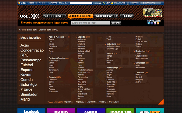182x113 pixels.
Task: Open SAC in the top bar
Action: pos(67,3)
